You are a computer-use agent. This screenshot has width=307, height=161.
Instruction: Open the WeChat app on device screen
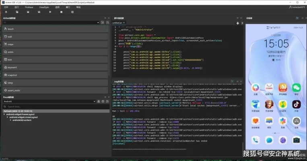point(296,88)
